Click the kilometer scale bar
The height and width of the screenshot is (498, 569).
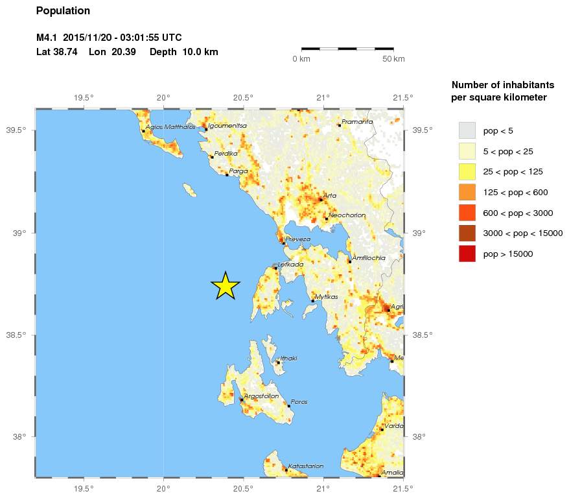coord(347,49)
